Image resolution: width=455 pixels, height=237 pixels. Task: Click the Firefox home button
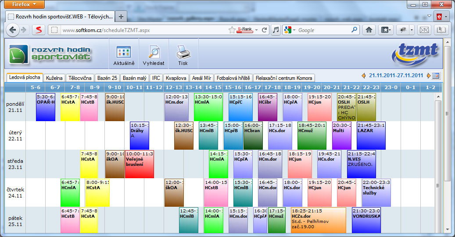[369, 30]
